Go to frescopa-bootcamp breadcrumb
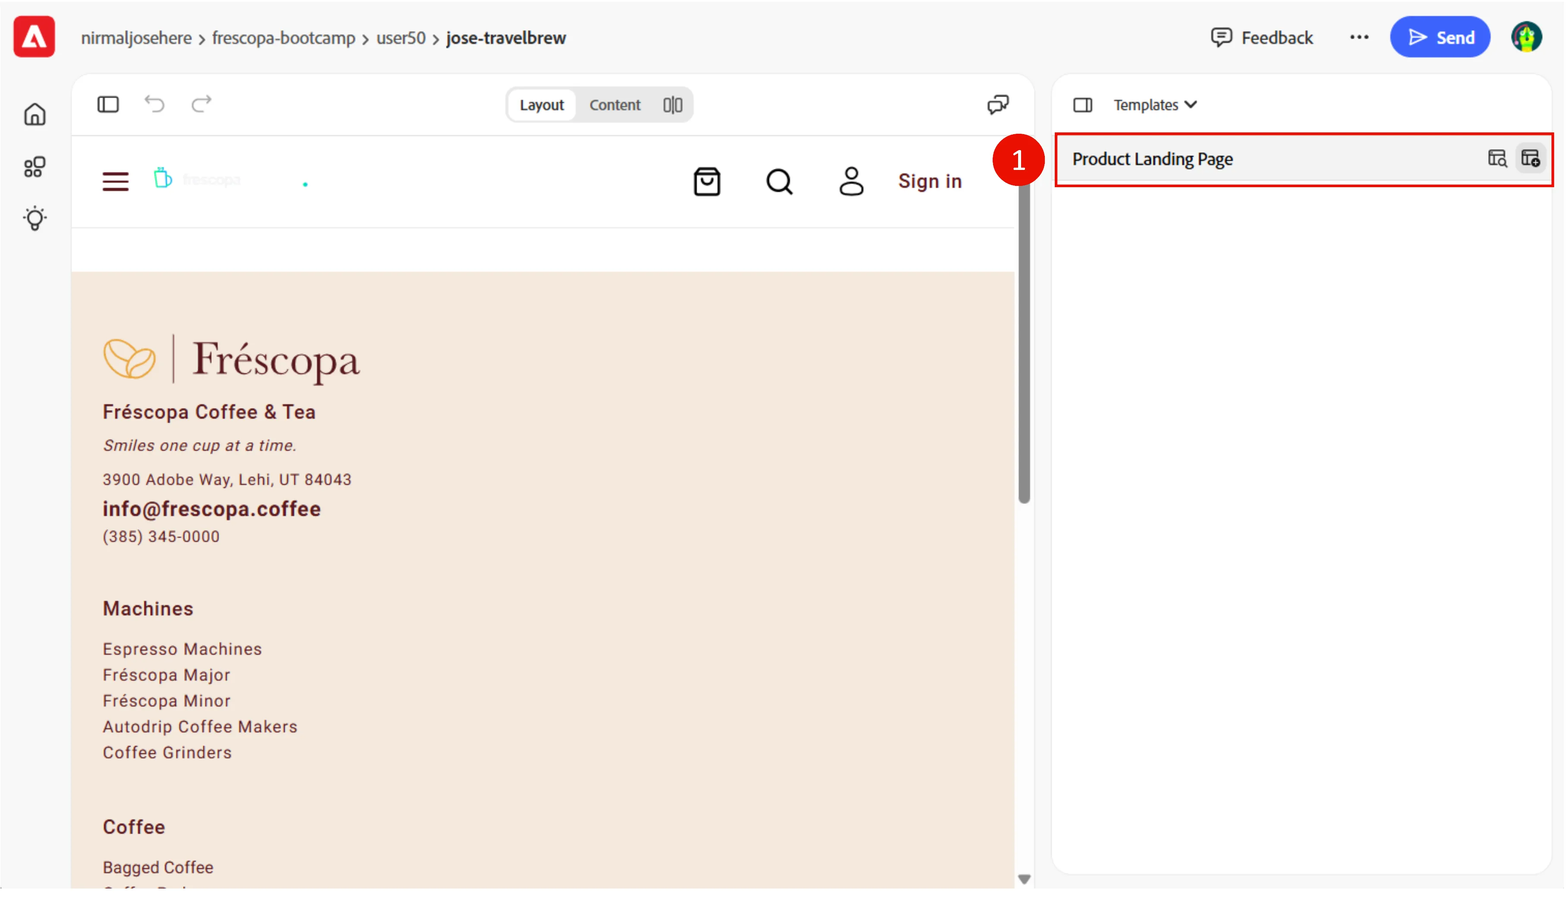This screenshot has width=1567, height=898. (x=284, y=38)
